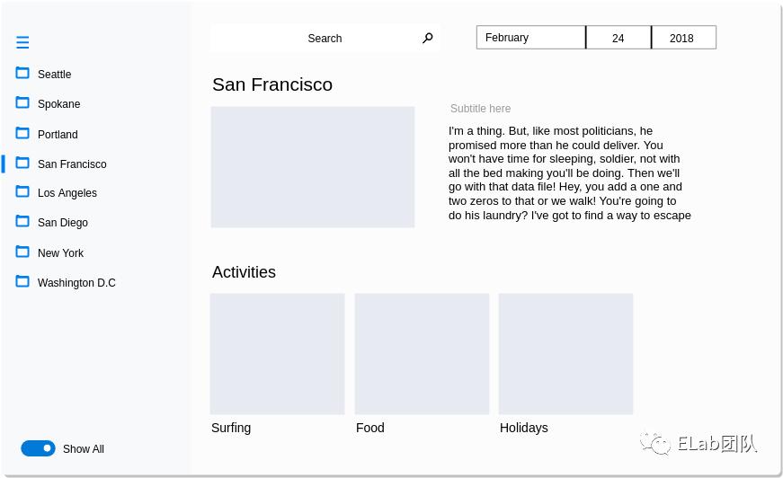Viewport: 783px width, 478px height.
Task: Click the folder icon beside San Francisco
Action: click(22, 163)
